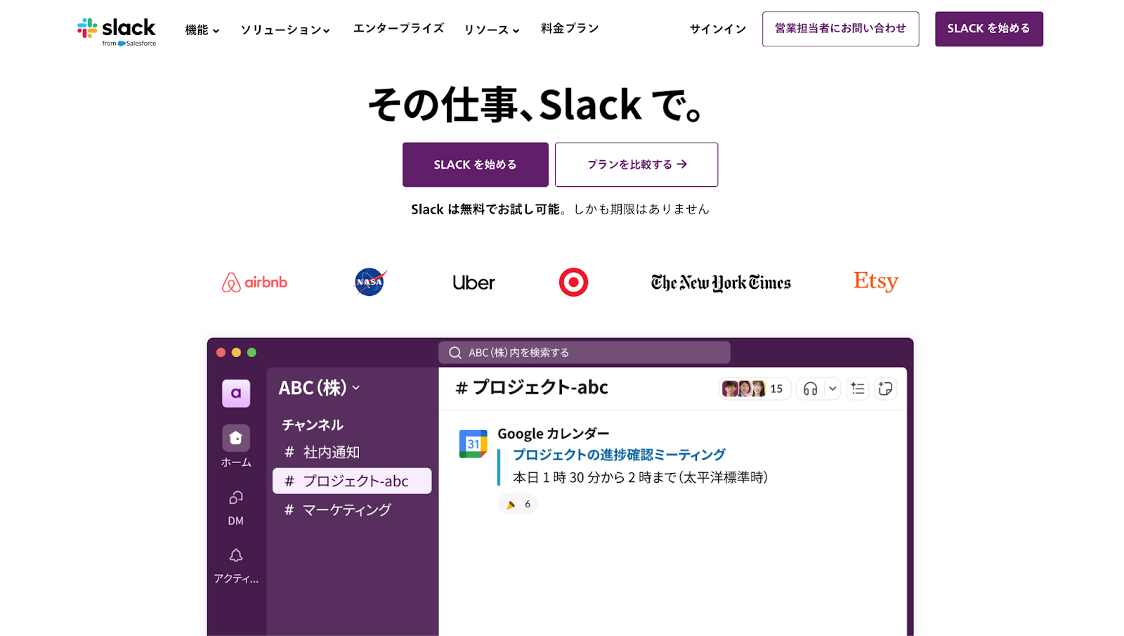
Task: Click the green window maximize dot
Action: [x=251, y=352]
